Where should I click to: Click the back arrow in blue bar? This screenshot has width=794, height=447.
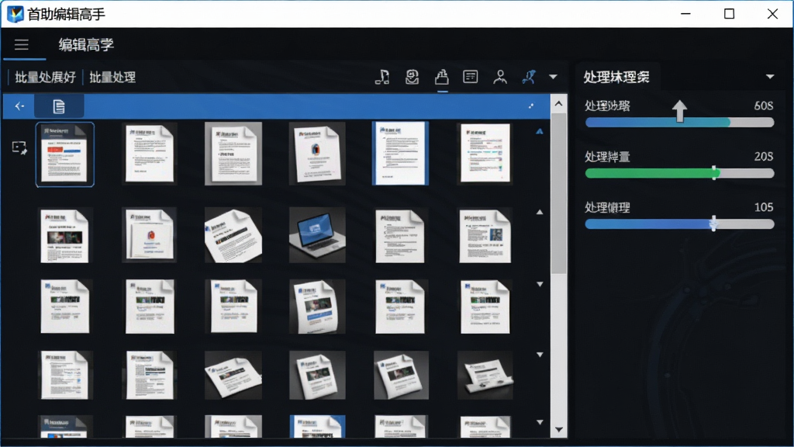pyautogui.click(x=19, y=106)
